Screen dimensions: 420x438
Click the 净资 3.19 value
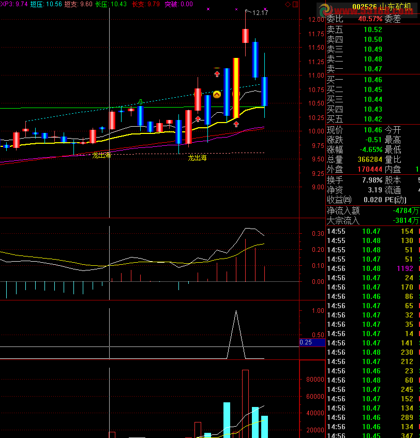[x=375, y=190]
